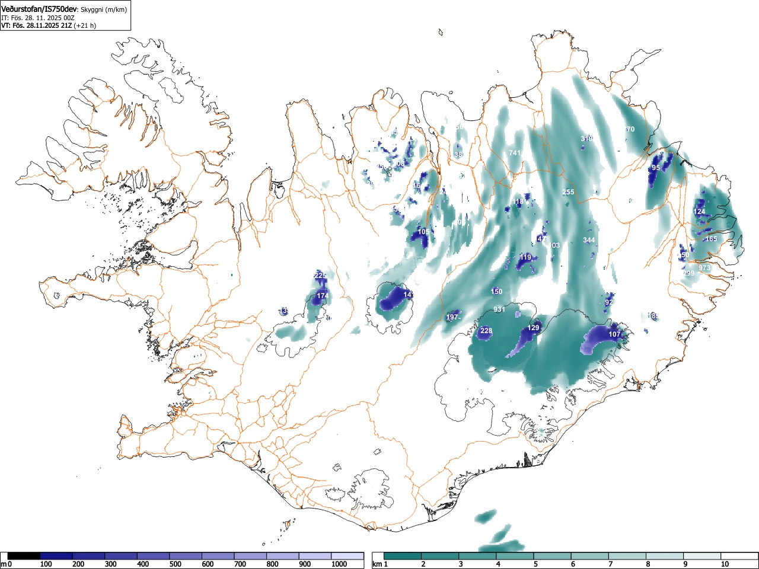Click the '225' value in west highlands
The height and width of the screenshot is (569, 759).
coord(320,276)
